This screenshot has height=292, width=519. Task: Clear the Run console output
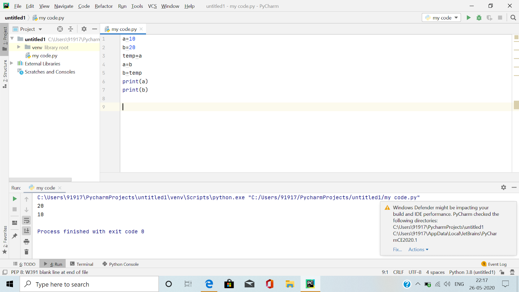26,251
